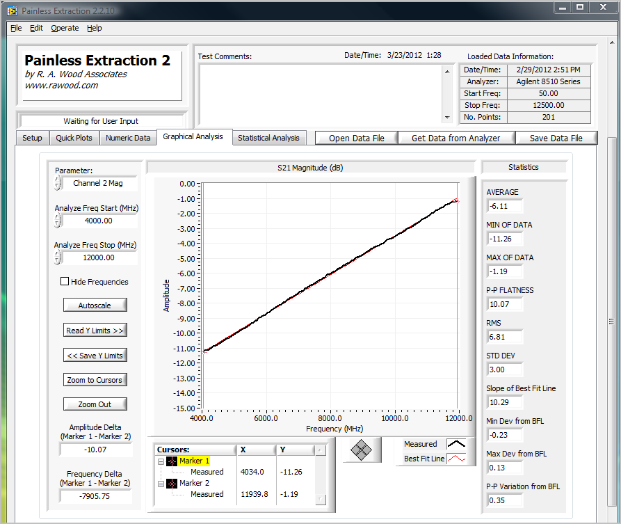621x524 pixels.
Task: Switch to the Setup tab
Action: coord(32,138)
